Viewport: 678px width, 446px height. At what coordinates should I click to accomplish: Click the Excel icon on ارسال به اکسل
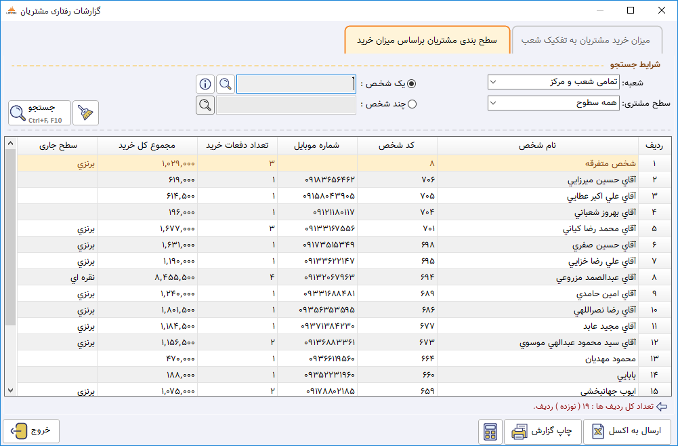598,431
